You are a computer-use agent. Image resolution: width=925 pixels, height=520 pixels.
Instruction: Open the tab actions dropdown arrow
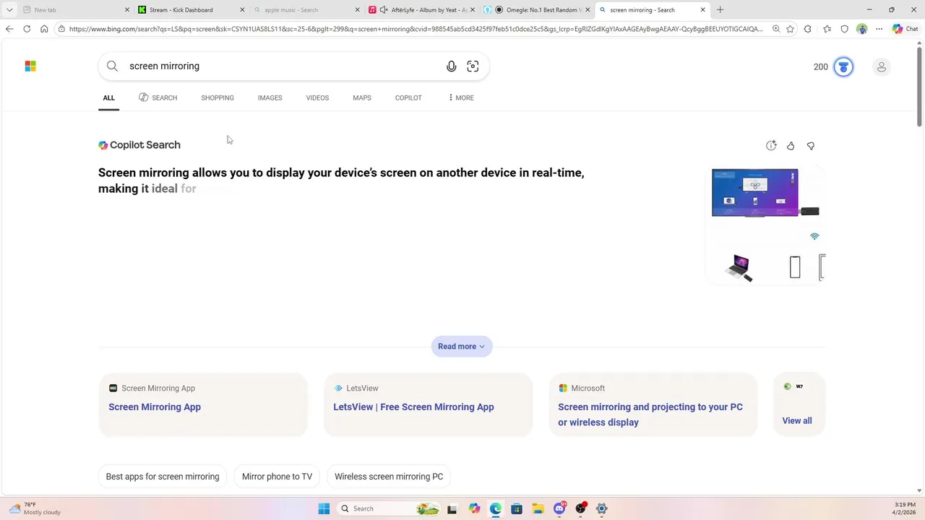[x=9, y=9]
